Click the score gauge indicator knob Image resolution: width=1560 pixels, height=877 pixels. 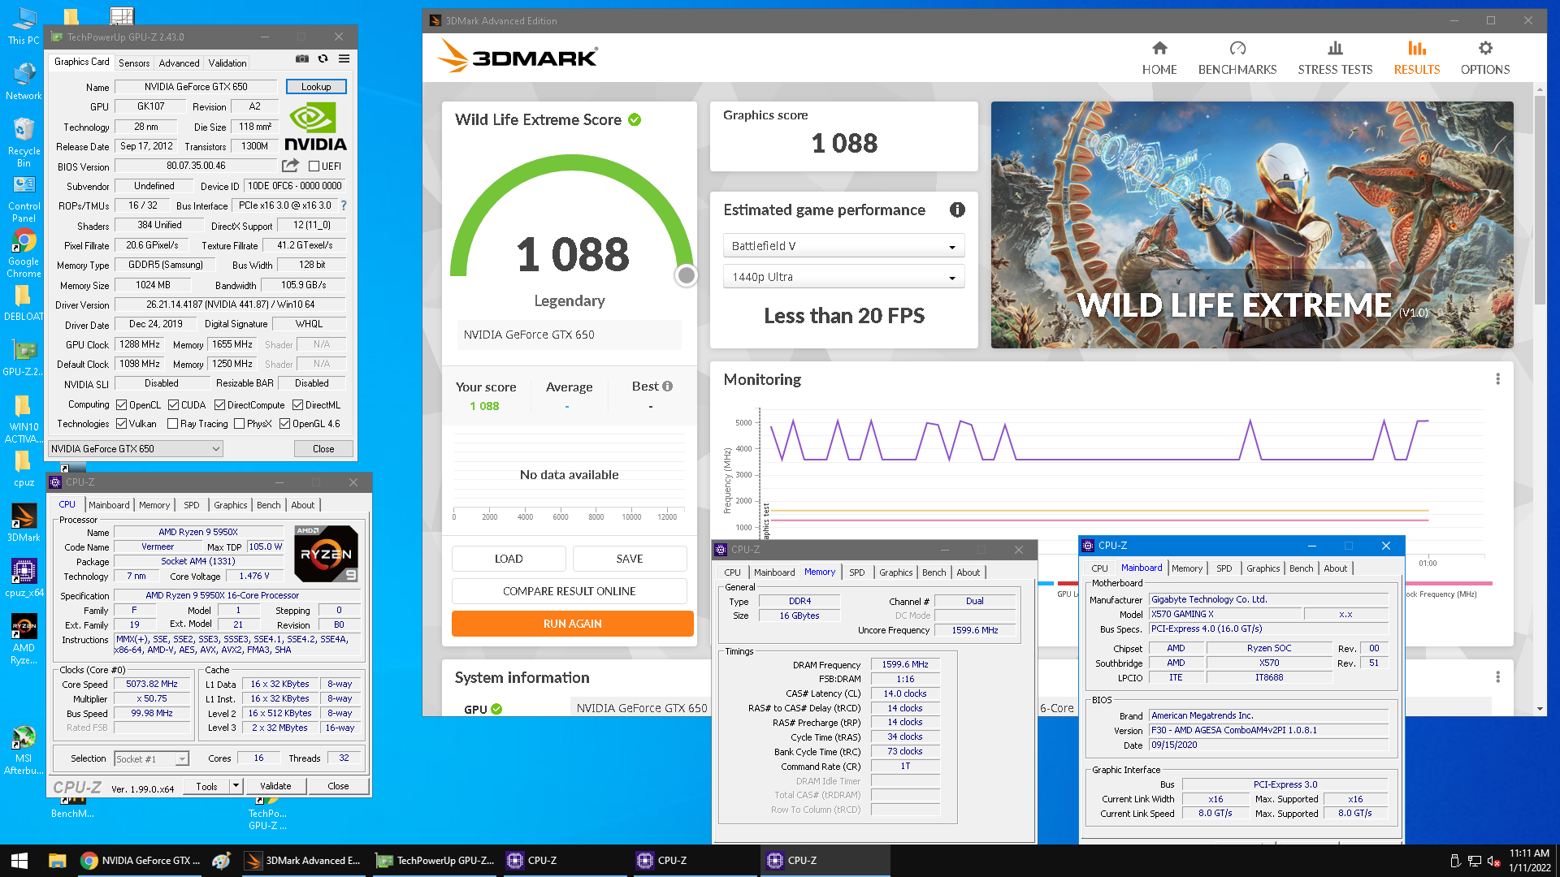(686, 276)
